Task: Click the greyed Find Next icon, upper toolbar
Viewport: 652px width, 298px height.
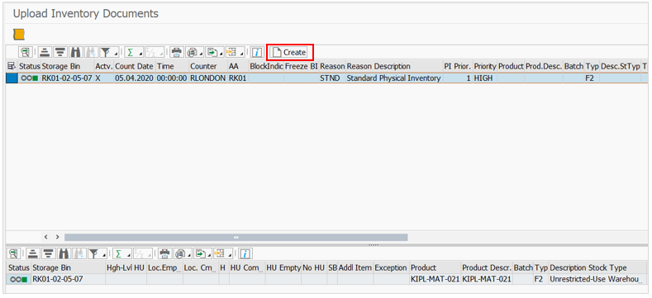Action: pyautogui.click(x=91, y=52)
